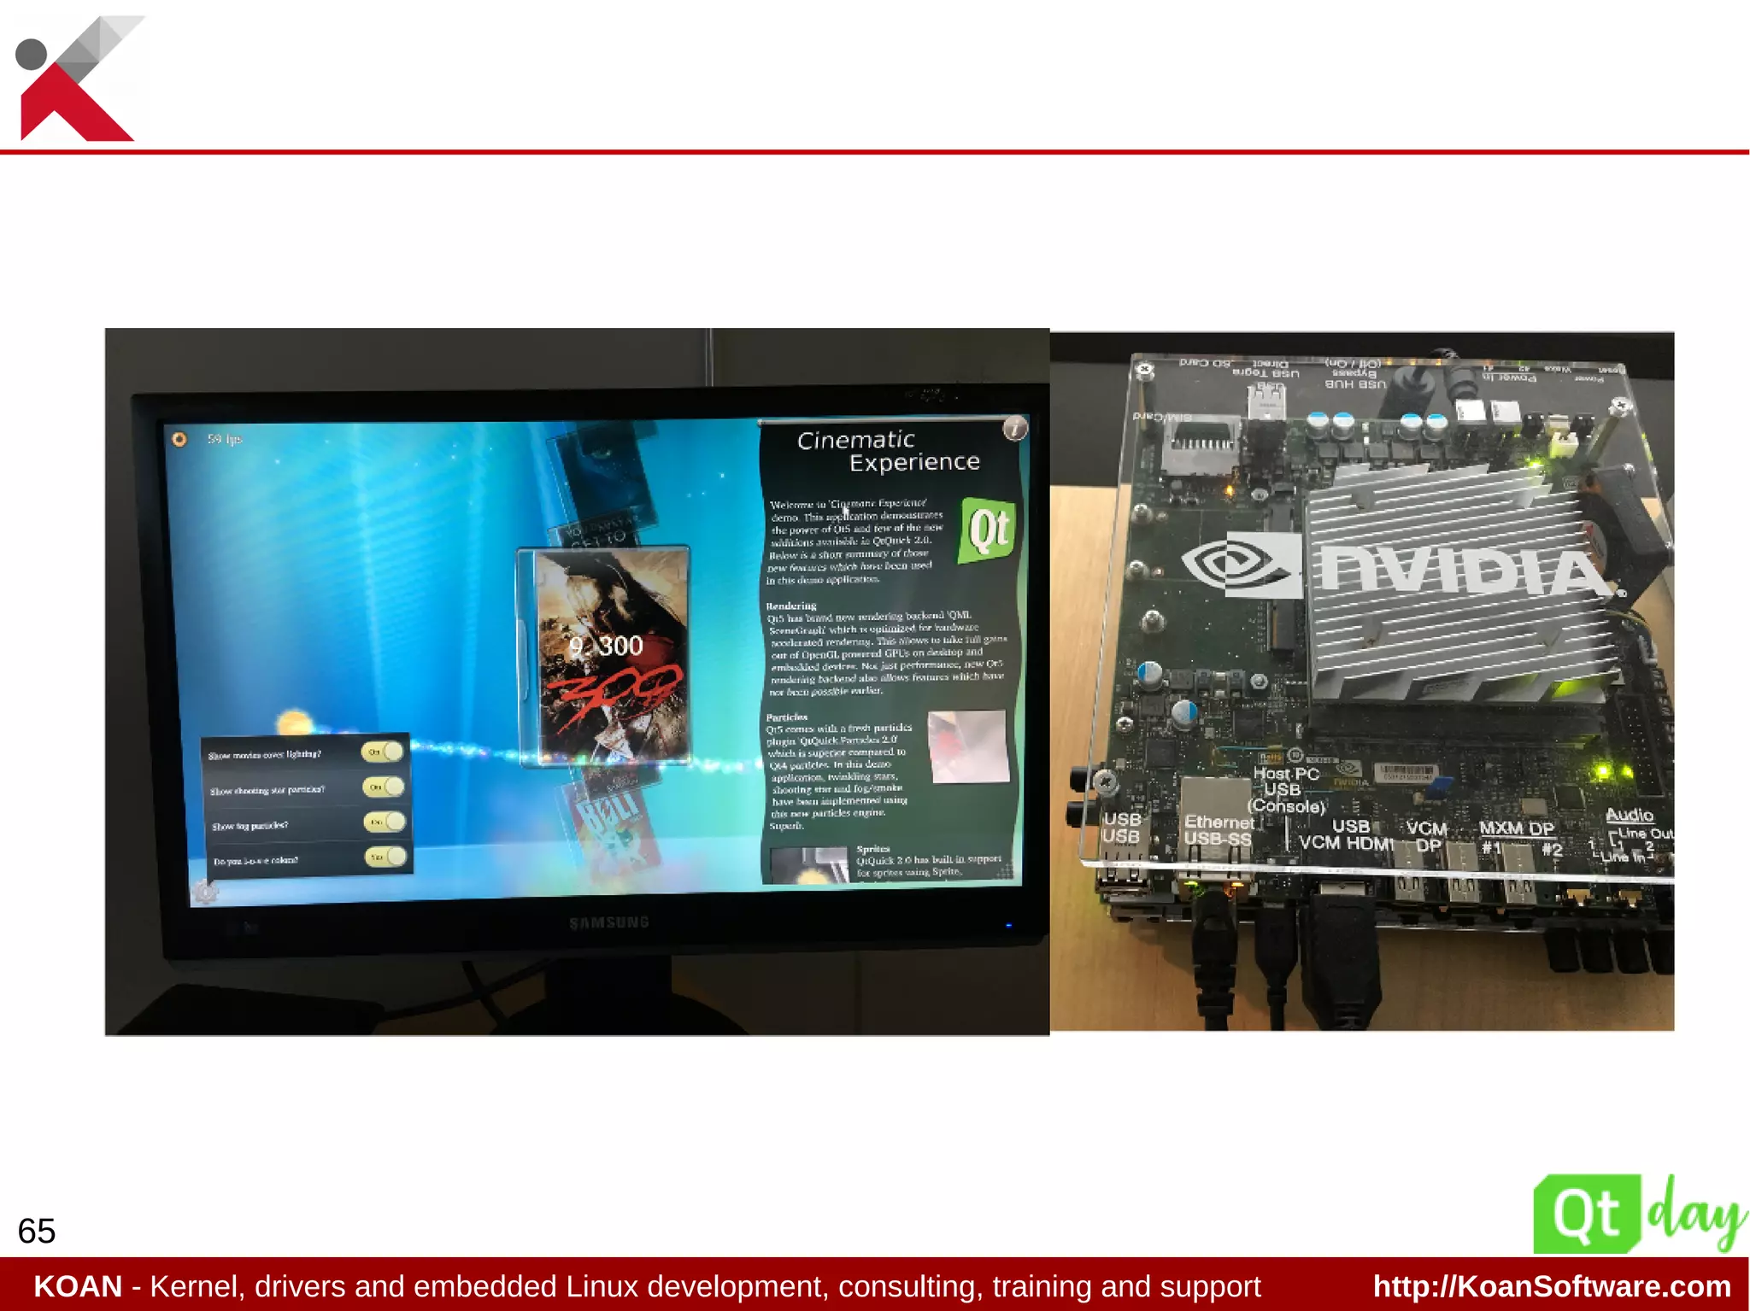Toggle the do you love colors switch

tap(385, 857)
